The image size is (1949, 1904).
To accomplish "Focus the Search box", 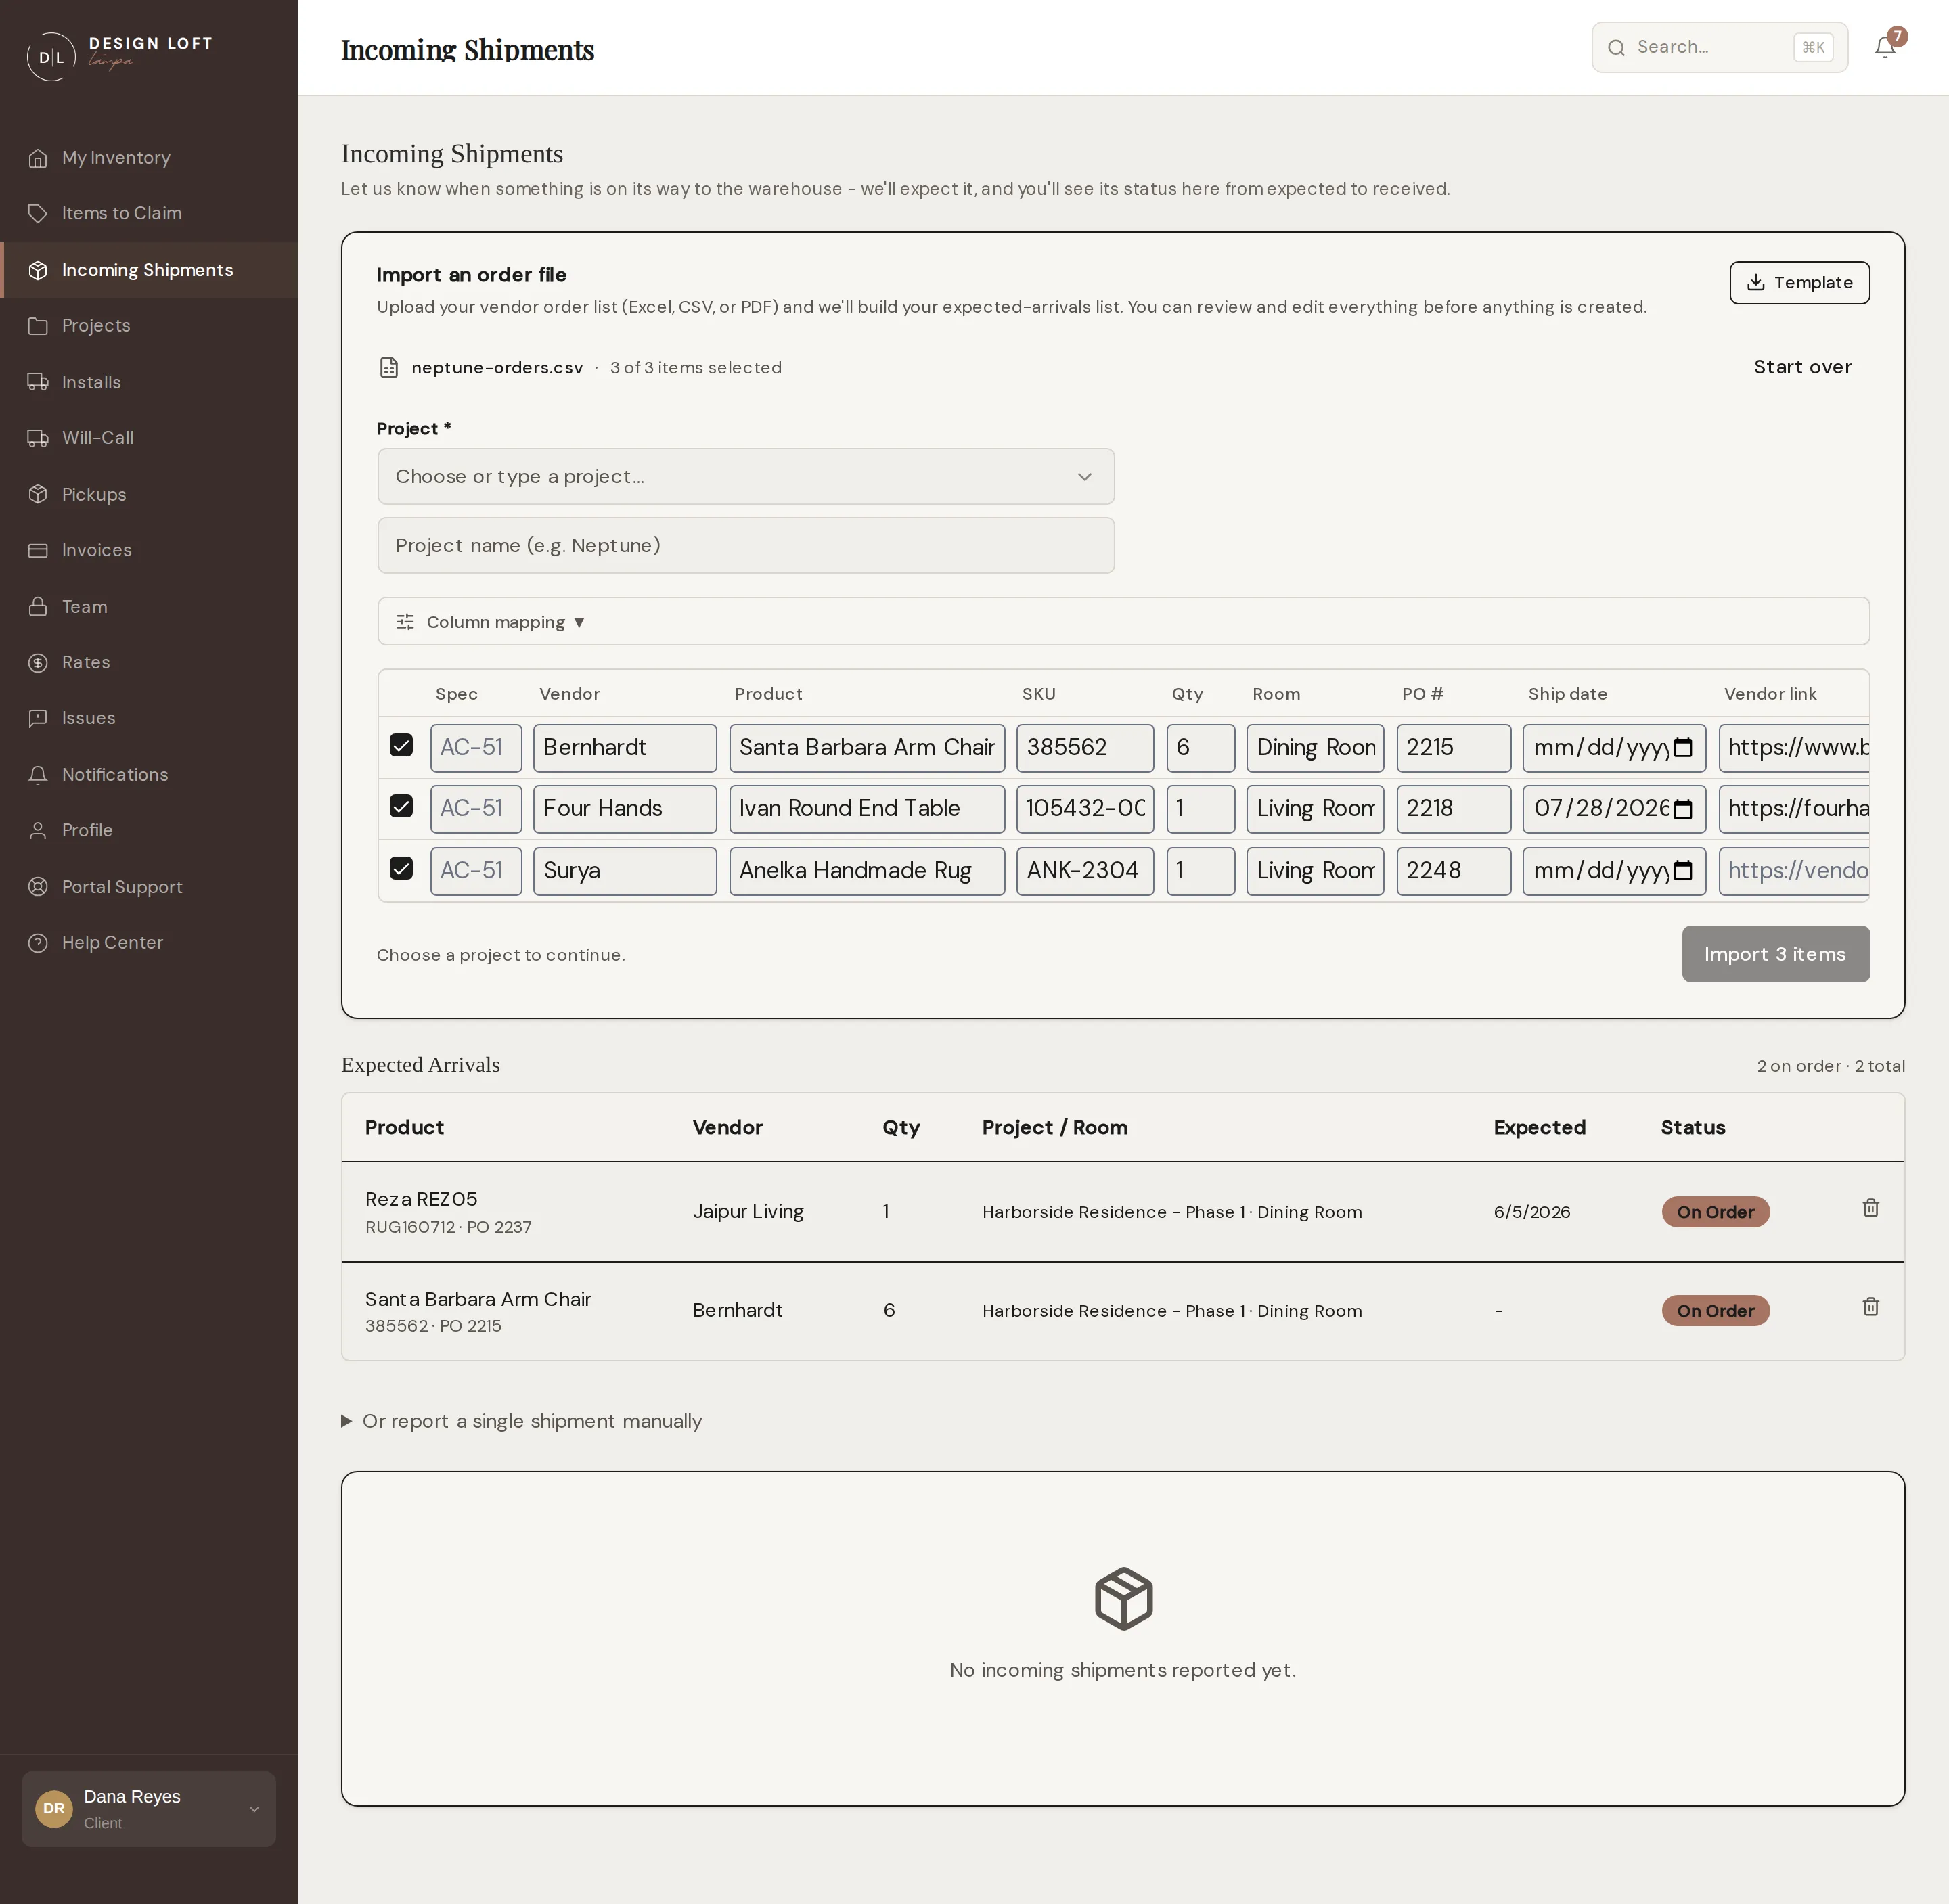I will point(1719,47).
